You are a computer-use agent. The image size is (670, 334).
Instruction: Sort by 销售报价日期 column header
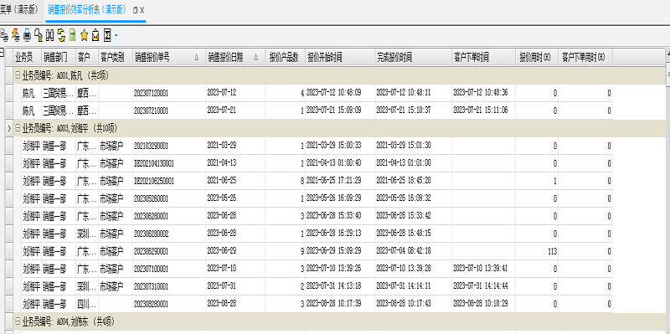(x=235, y=58)
